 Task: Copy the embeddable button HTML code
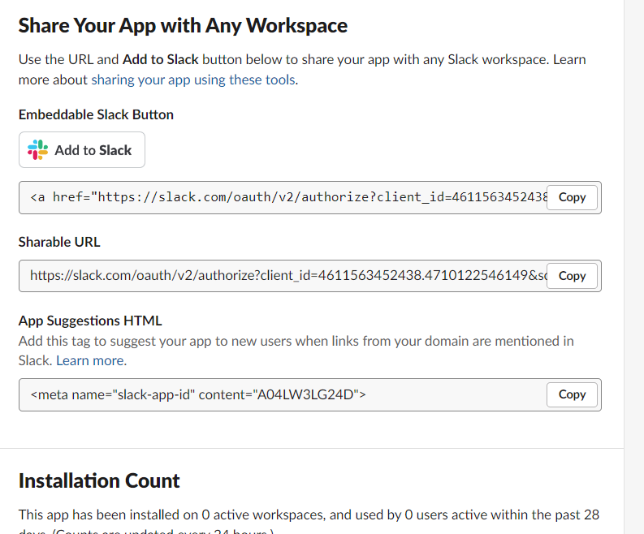[572, 197]
